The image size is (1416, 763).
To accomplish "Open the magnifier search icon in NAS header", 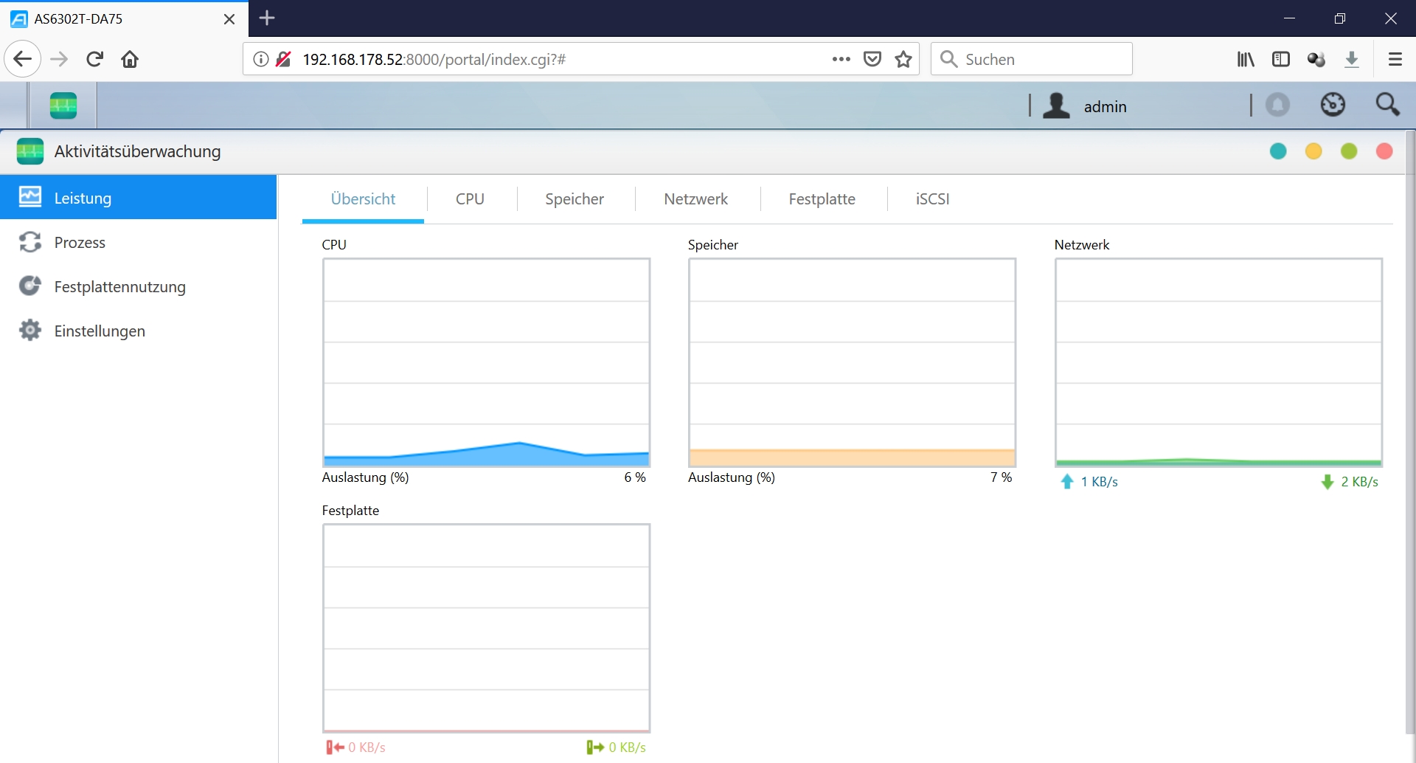I will (1387, 106).
